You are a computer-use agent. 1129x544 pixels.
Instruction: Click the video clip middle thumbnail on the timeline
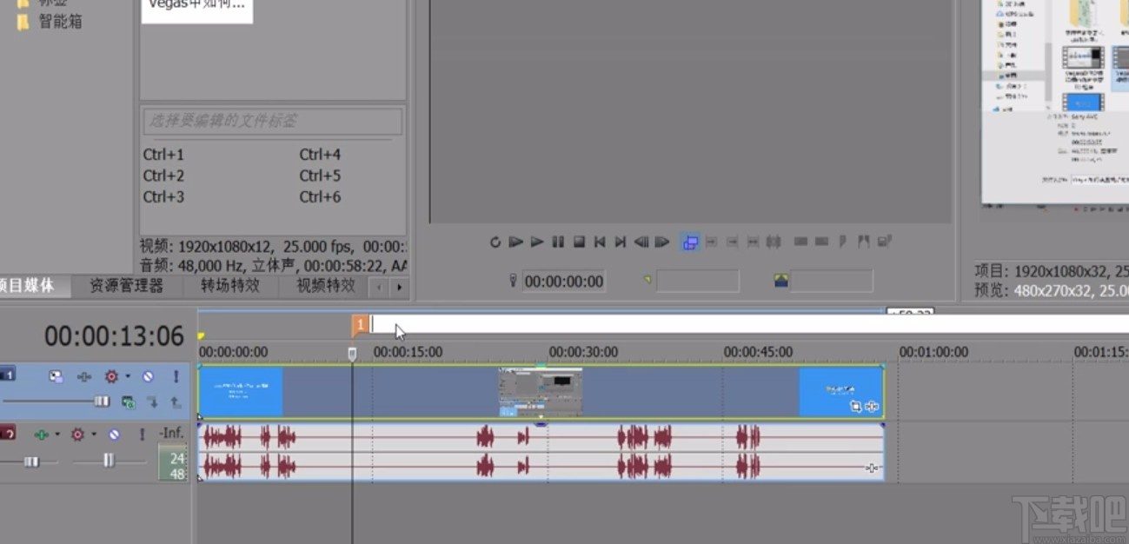540,392
